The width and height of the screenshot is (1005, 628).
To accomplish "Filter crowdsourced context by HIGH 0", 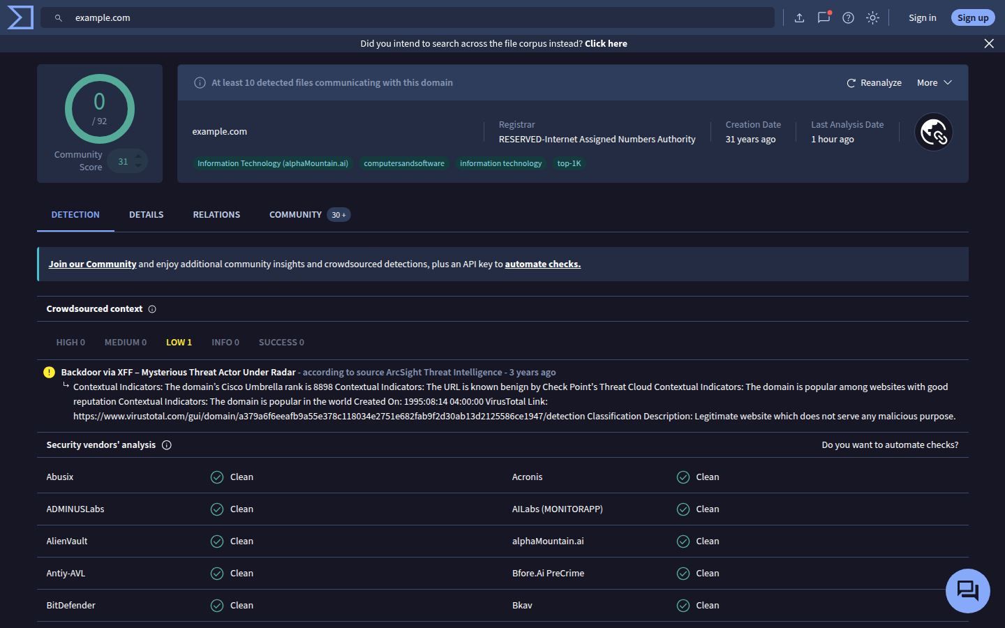I will click(70, 343).
